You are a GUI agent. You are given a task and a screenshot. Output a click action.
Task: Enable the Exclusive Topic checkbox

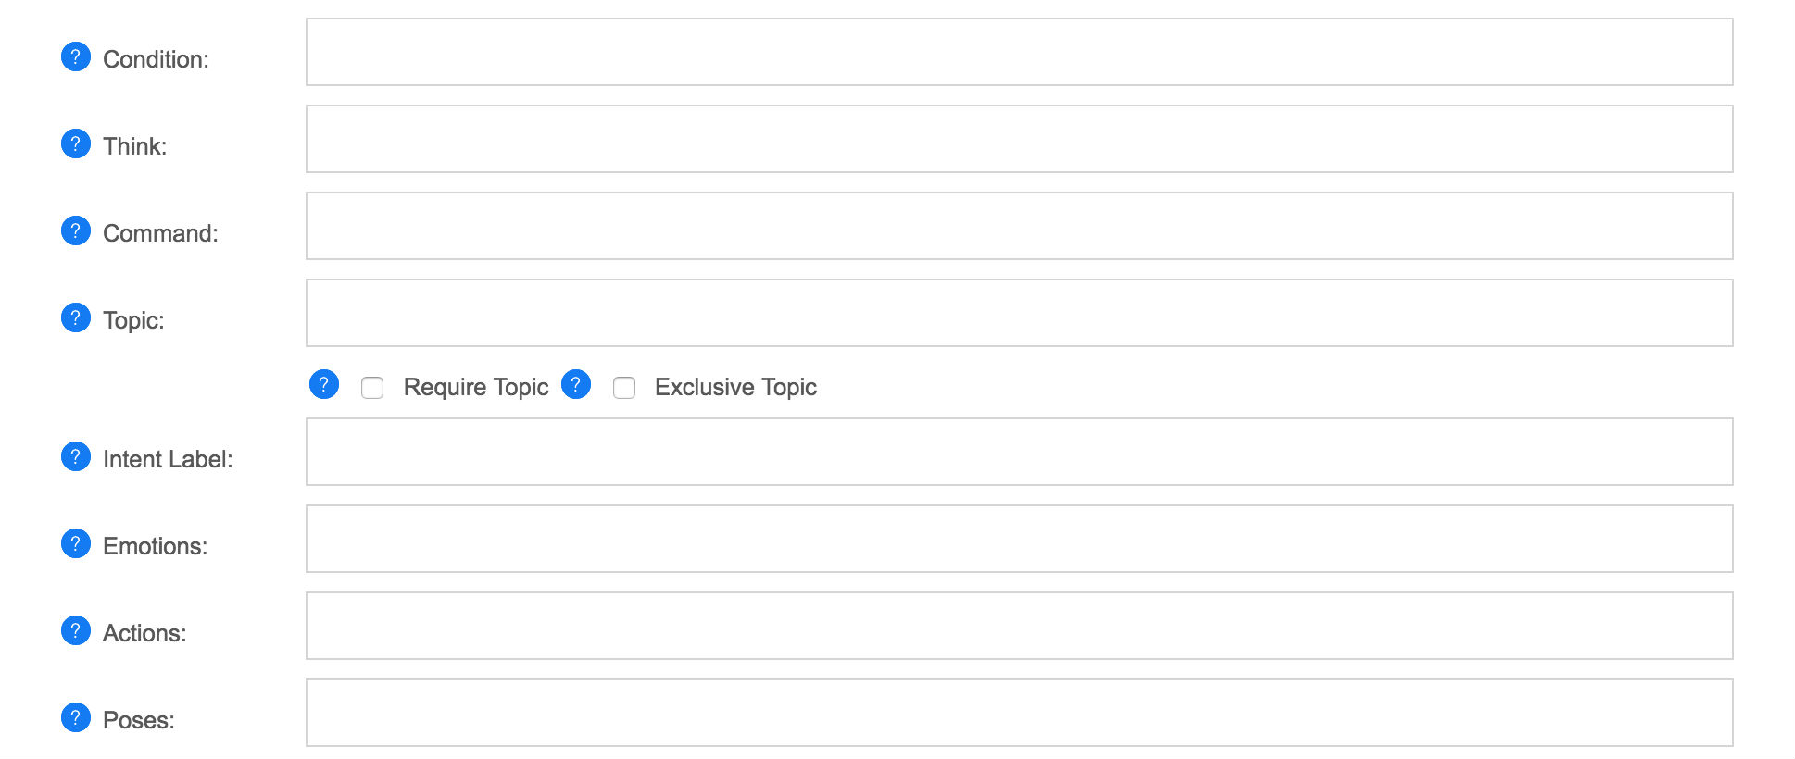(x=624, y=388)
